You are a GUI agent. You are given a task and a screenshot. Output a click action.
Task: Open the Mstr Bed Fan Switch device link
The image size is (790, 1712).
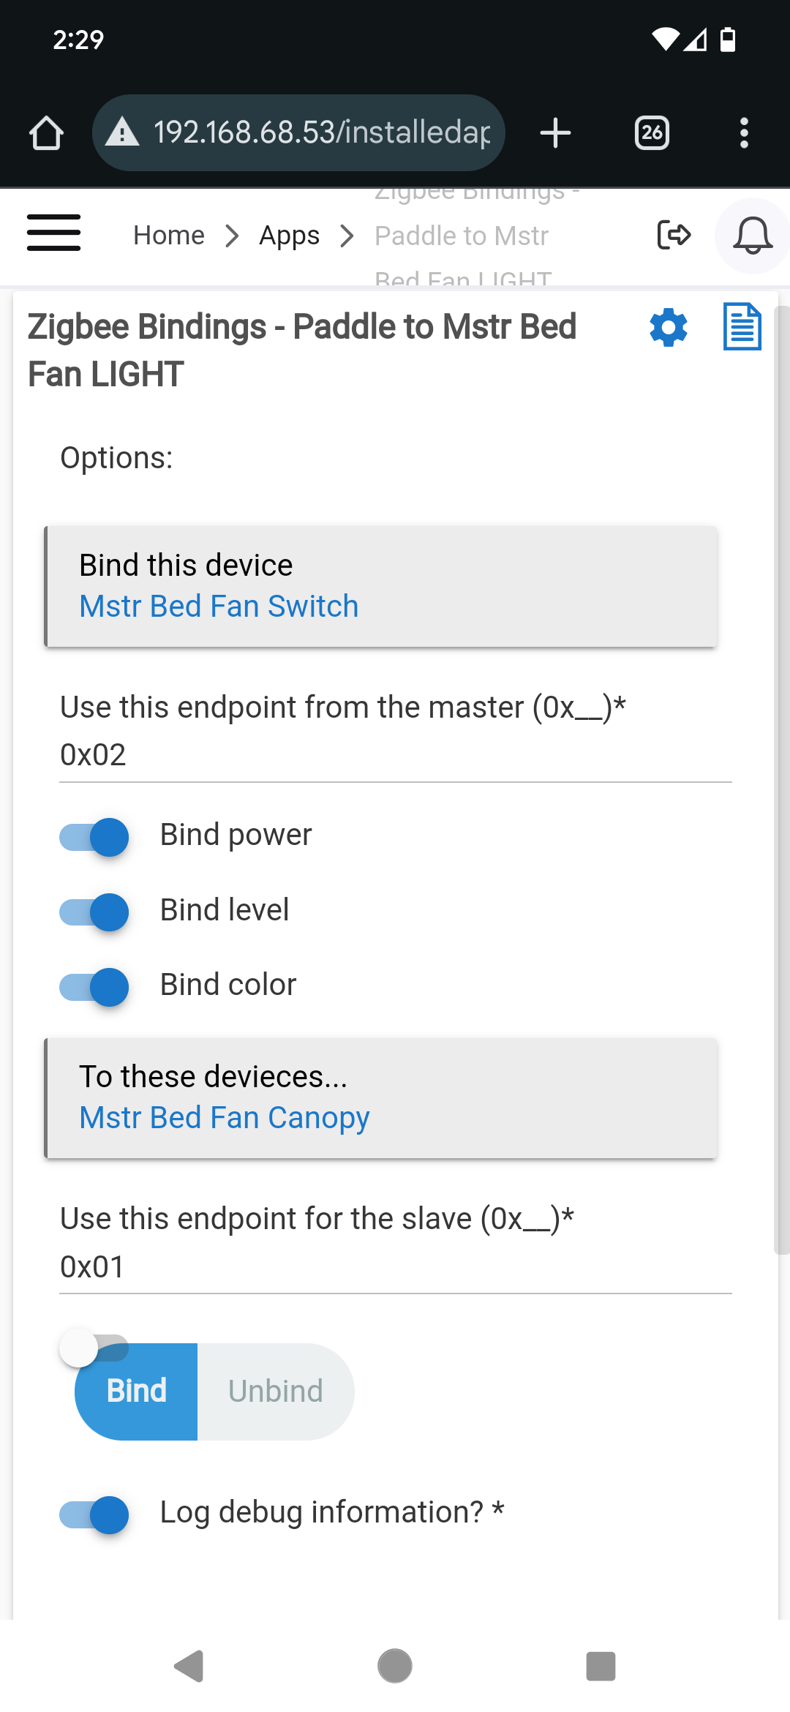pyautogui.click(x=218, y=605)
